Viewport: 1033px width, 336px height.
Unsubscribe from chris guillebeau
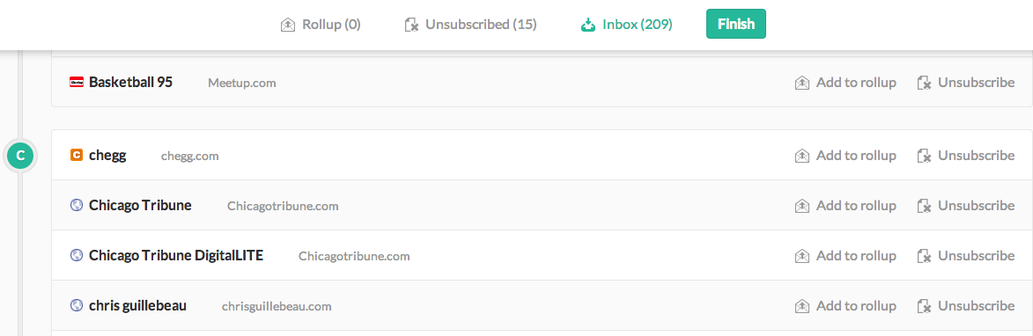pos(966,305)
